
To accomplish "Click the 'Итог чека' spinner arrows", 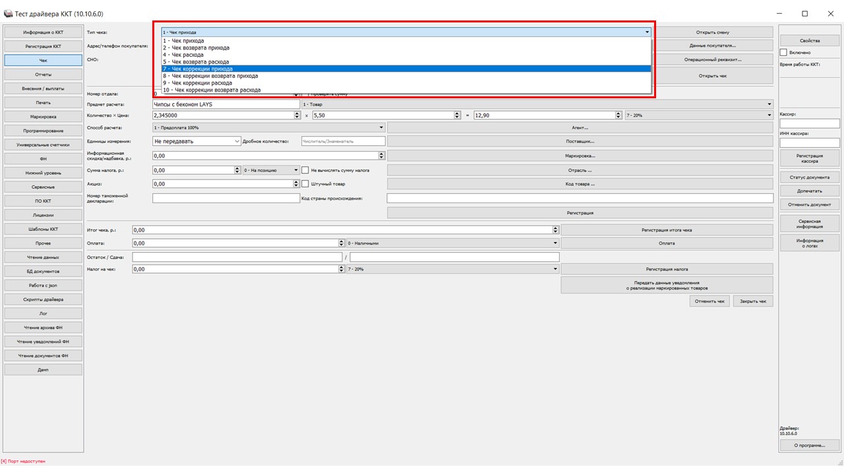I will tap(556, 230).
